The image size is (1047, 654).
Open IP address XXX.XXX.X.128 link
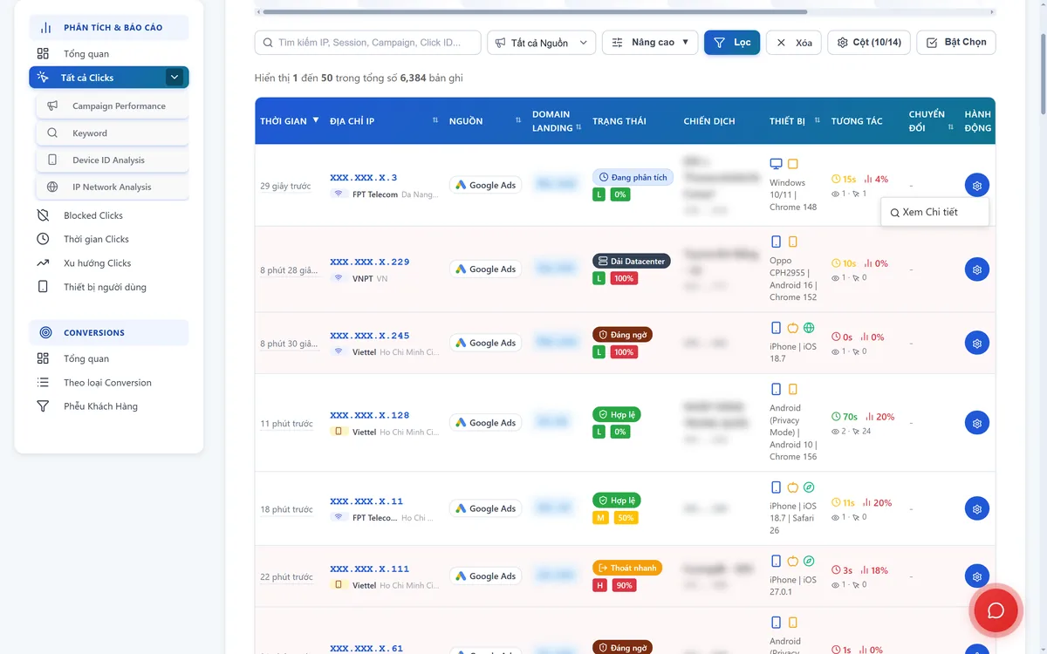(x=370, y=415)
